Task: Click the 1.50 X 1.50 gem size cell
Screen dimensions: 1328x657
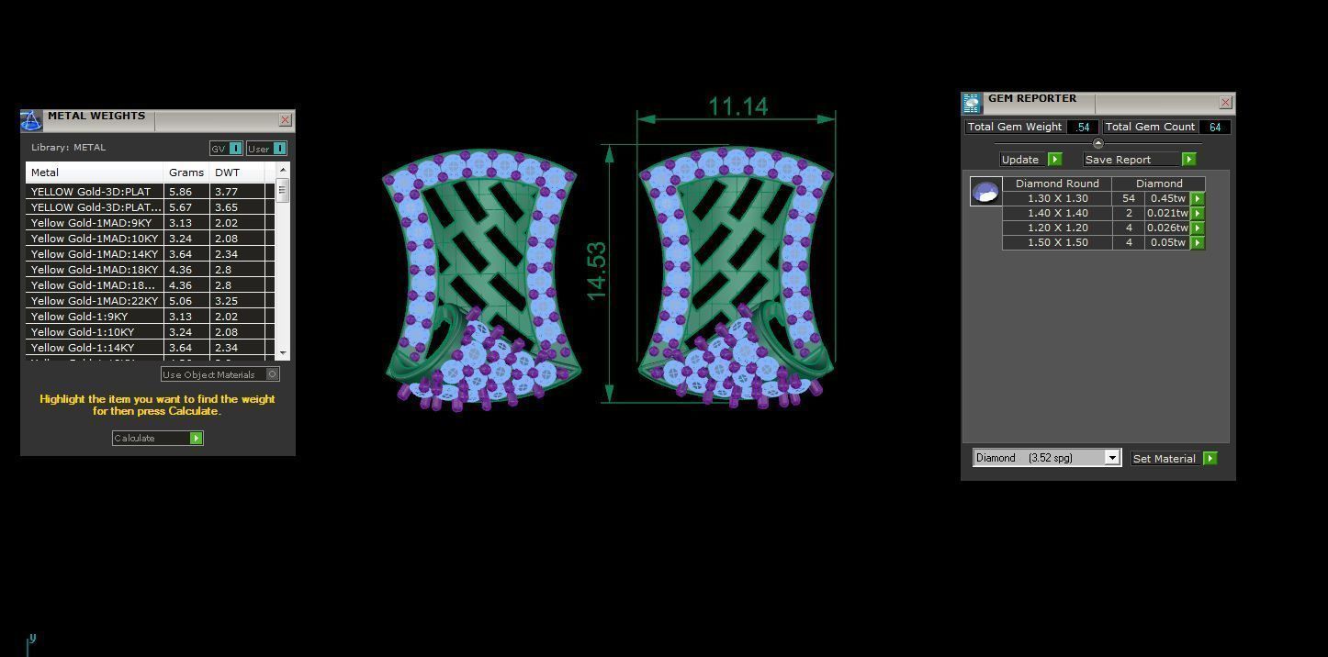Action: tap(1057, 242)
